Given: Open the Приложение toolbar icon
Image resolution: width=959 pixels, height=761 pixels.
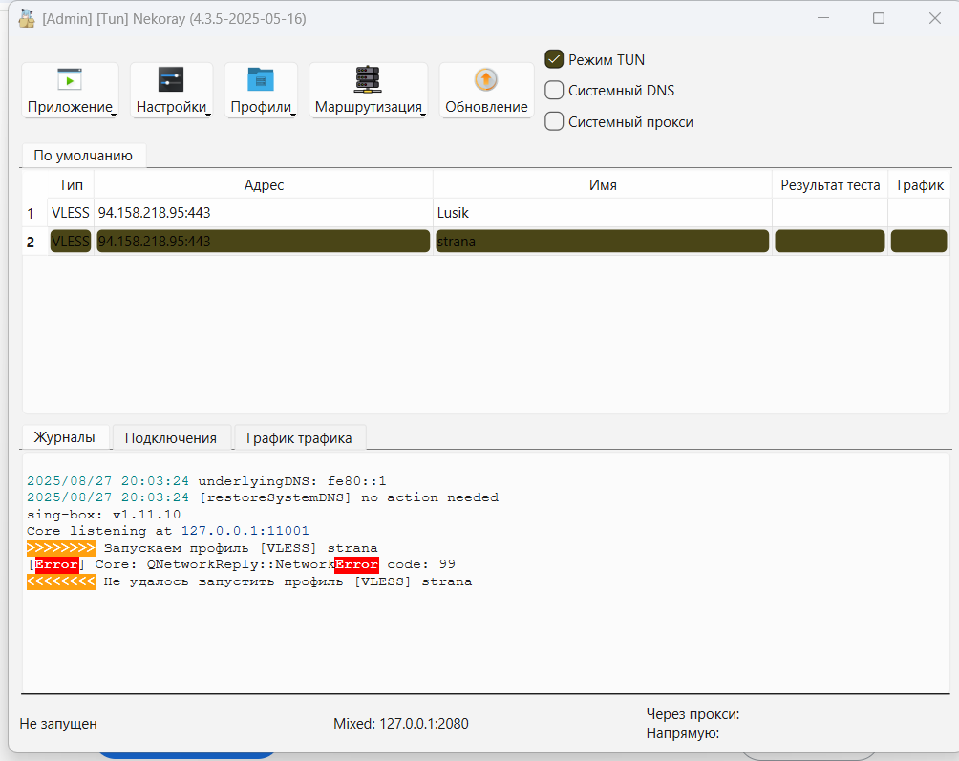Looking at the screenshot, I should (x=70, y=79).
